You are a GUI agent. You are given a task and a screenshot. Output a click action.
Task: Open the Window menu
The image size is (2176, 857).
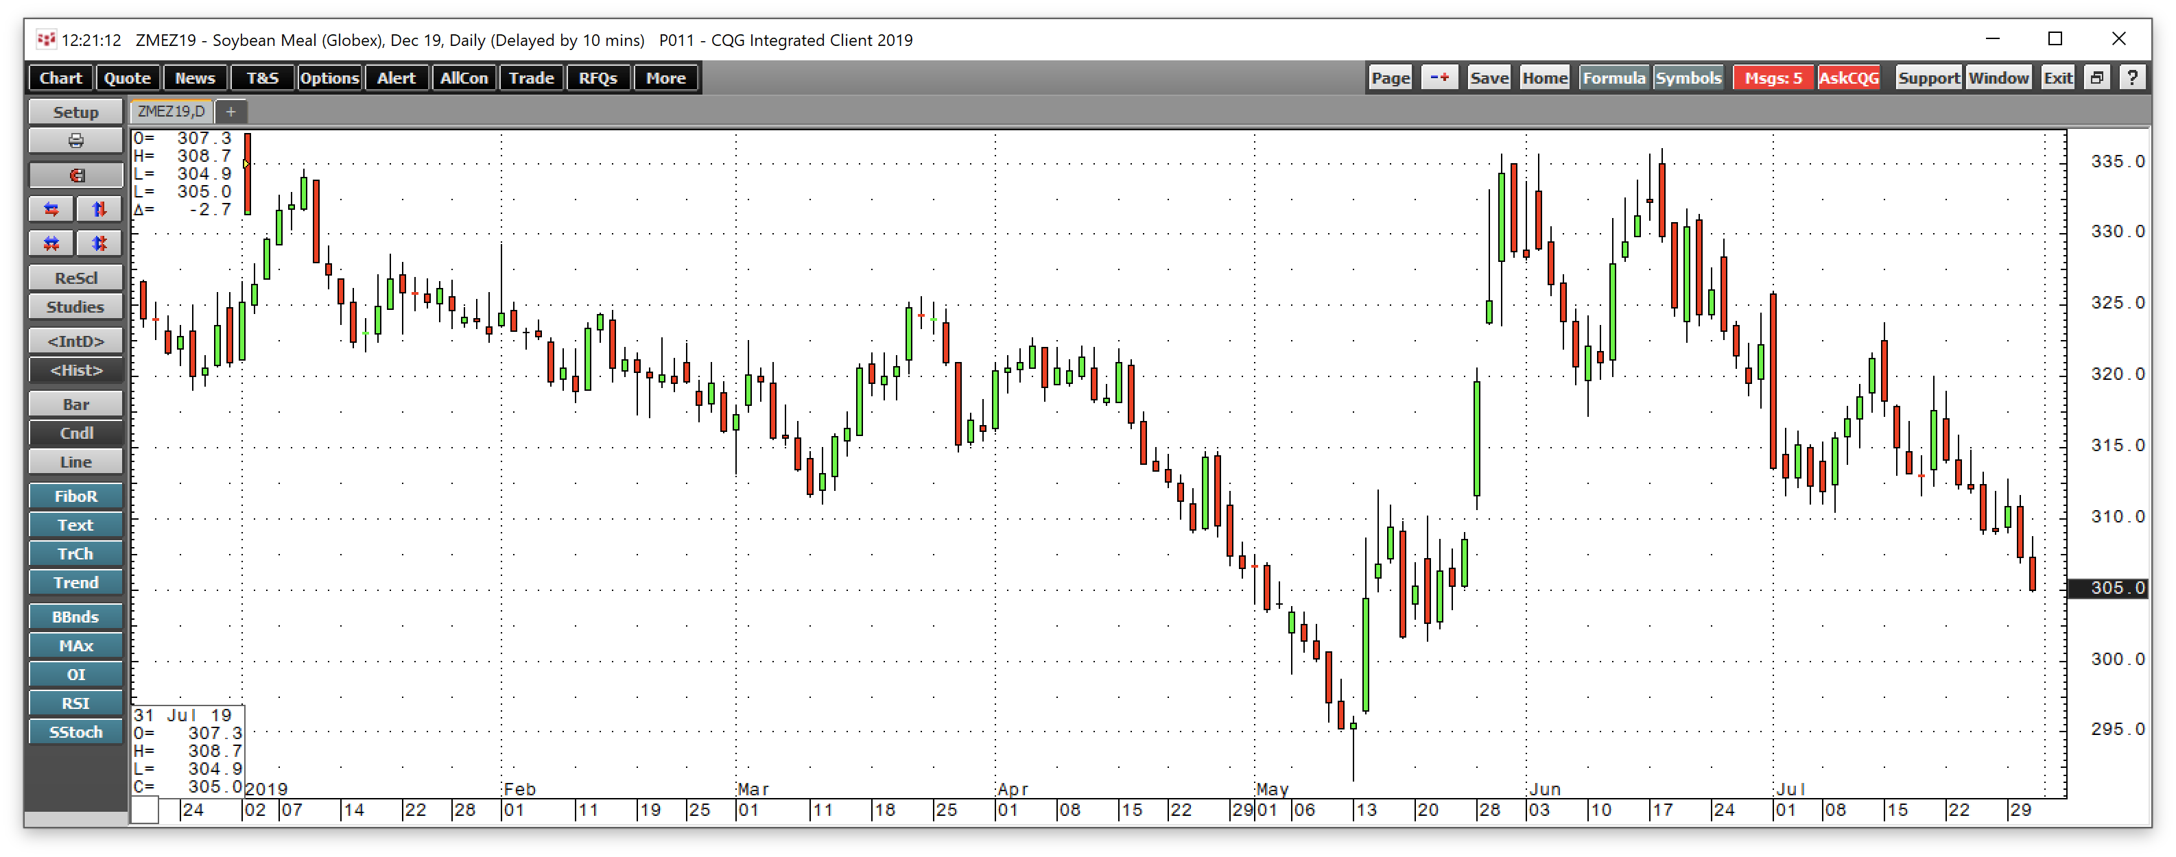coord(1998,77)
